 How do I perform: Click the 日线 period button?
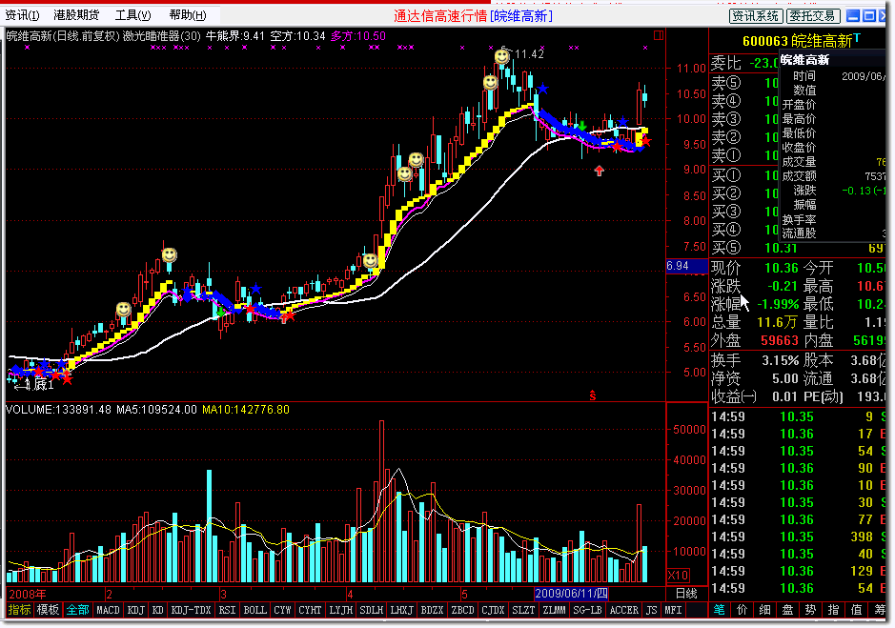[686, 594]
